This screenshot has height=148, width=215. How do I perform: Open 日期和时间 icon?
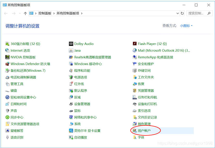(7, 104)
